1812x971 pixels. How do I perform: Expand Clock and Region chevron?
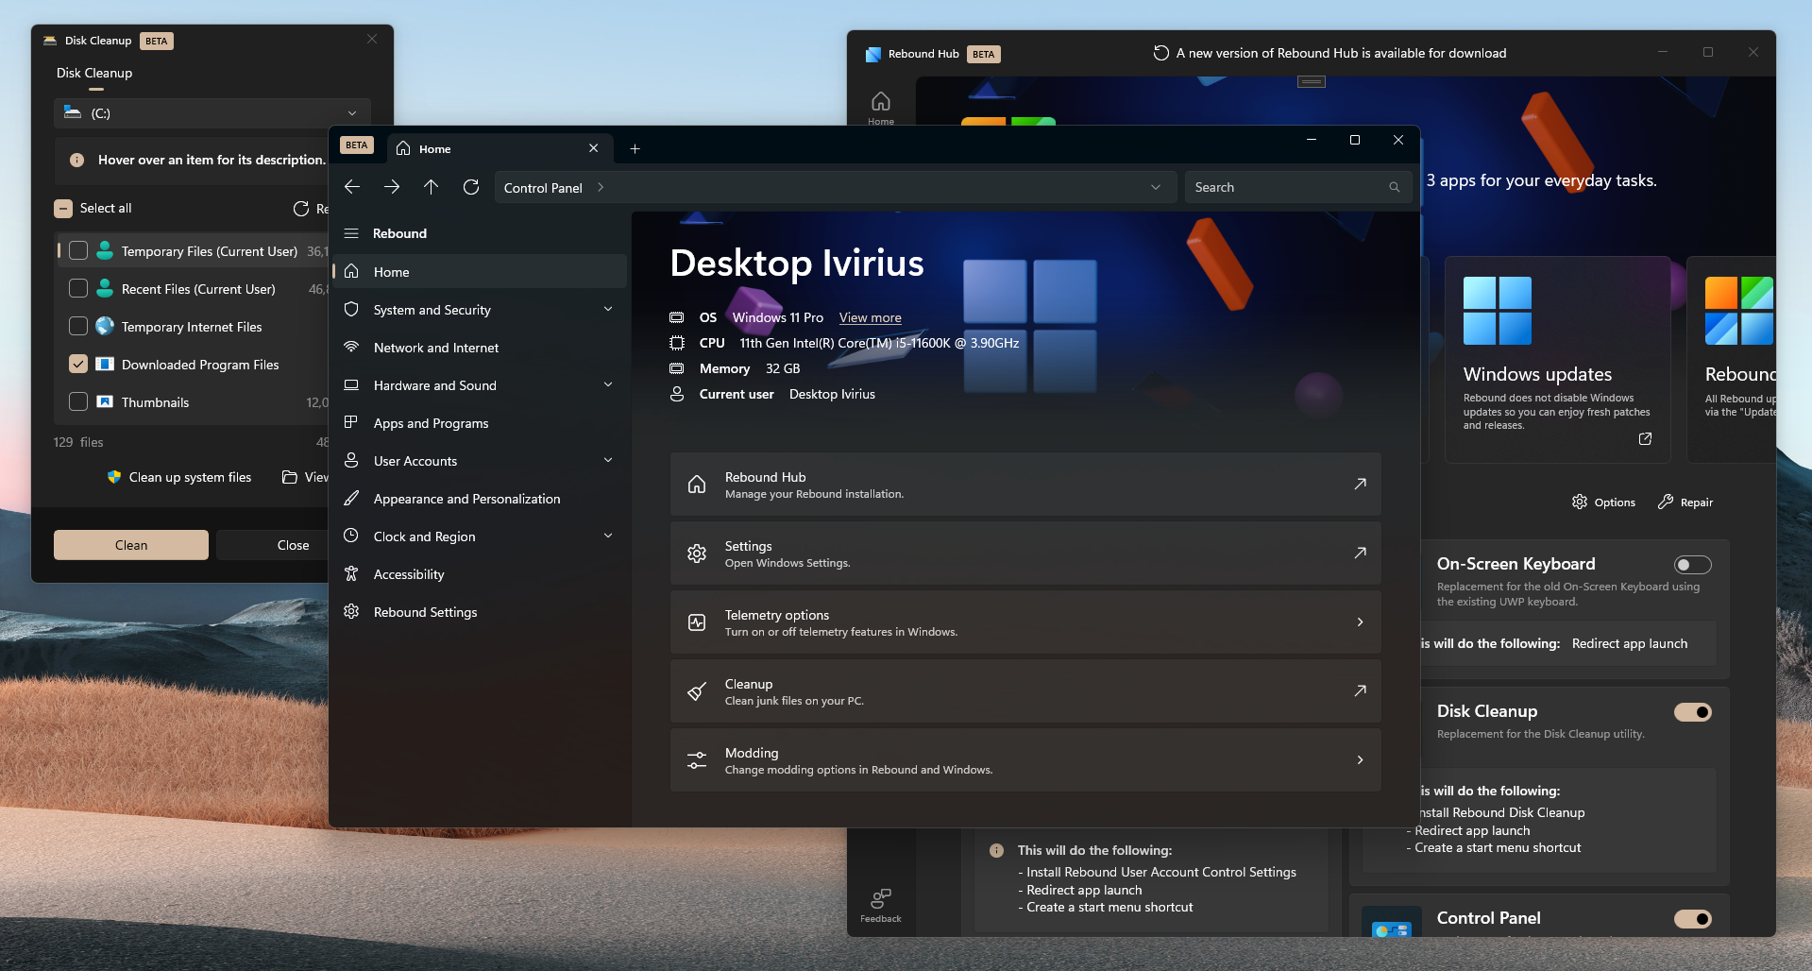click(608, 536)
